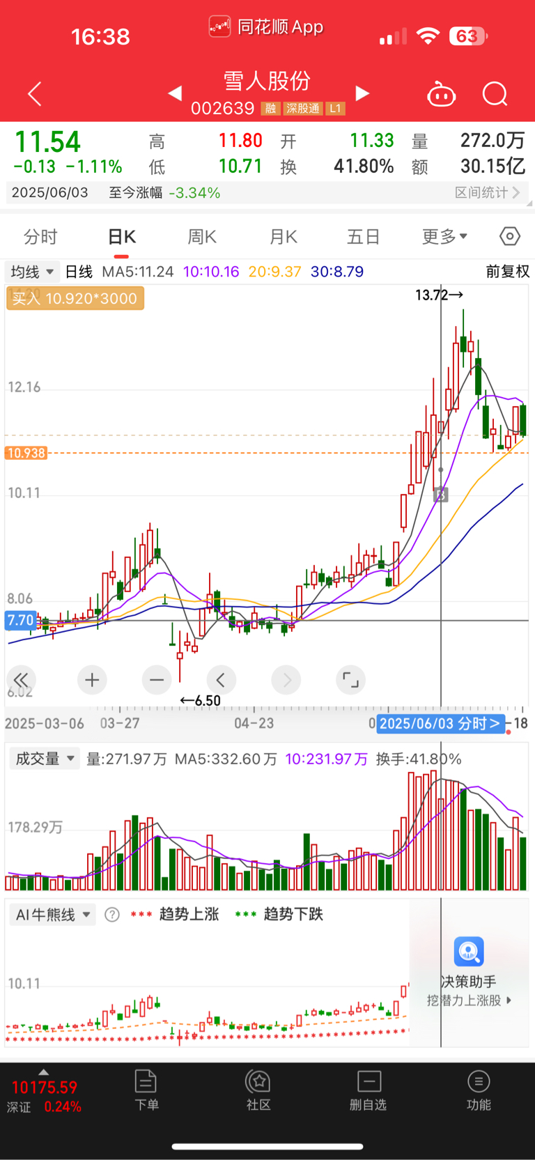
Task: Tap the MA5:11.24 value
Action: click(138, 272)
